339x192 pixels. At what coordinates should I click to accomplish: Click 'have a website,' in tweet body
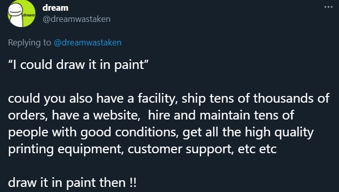(x=96, y=115)
